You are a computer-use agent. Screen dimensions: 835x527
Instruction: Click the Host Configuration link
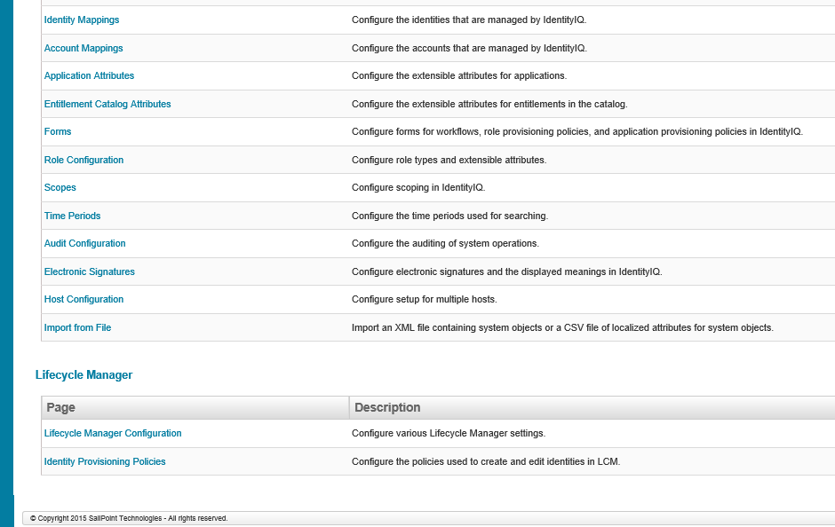83,299
